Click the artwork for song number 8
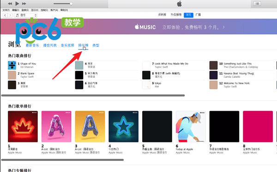 point(146,75)
